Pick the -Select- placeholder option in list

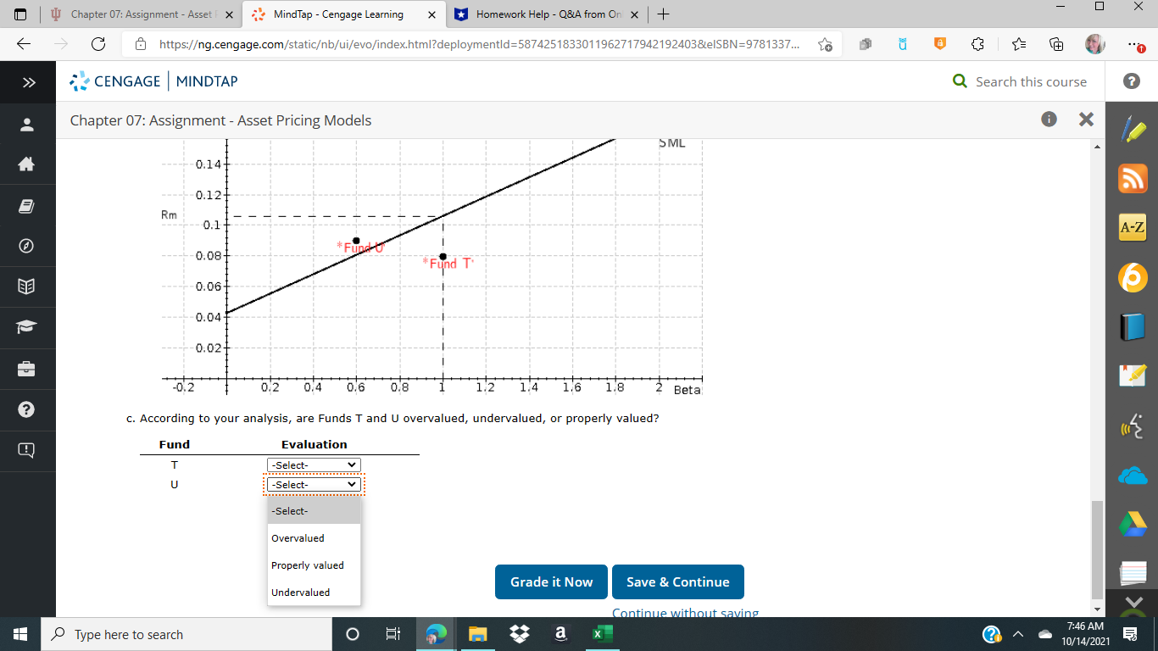coord(315,511)
